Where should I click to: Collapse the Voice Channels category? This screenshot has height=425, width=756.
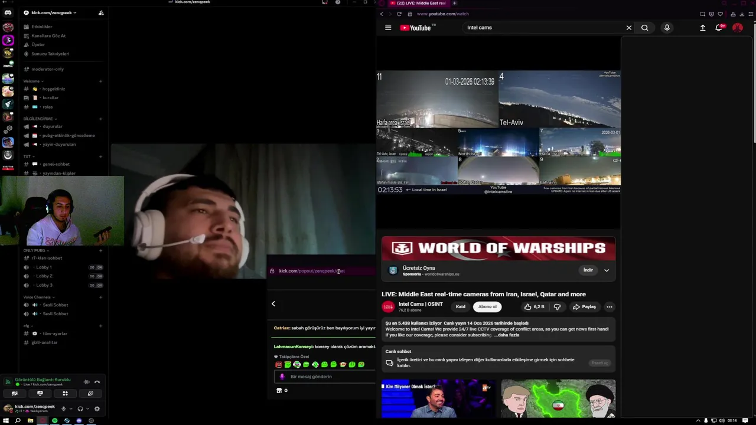[x=38, y=297]
